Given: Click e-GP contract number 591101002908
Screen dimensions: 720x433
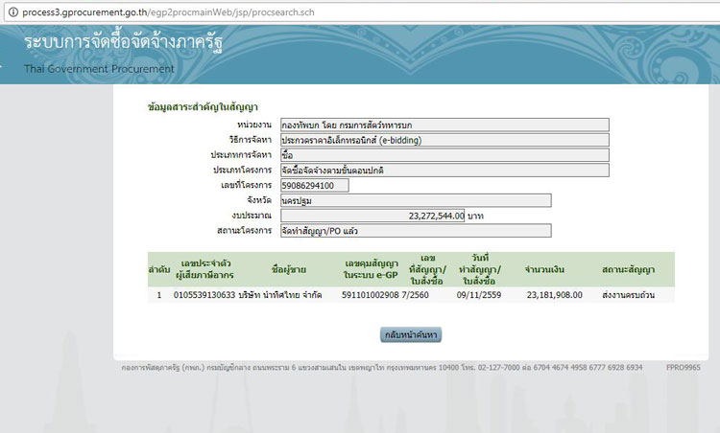Looking at the screenshot, I should coord(370,295).
